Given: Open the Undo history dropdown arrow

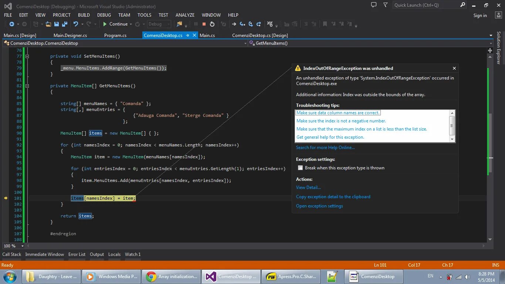Looking at the screenshot, I should pyautogui.click(x=82, y=24).
